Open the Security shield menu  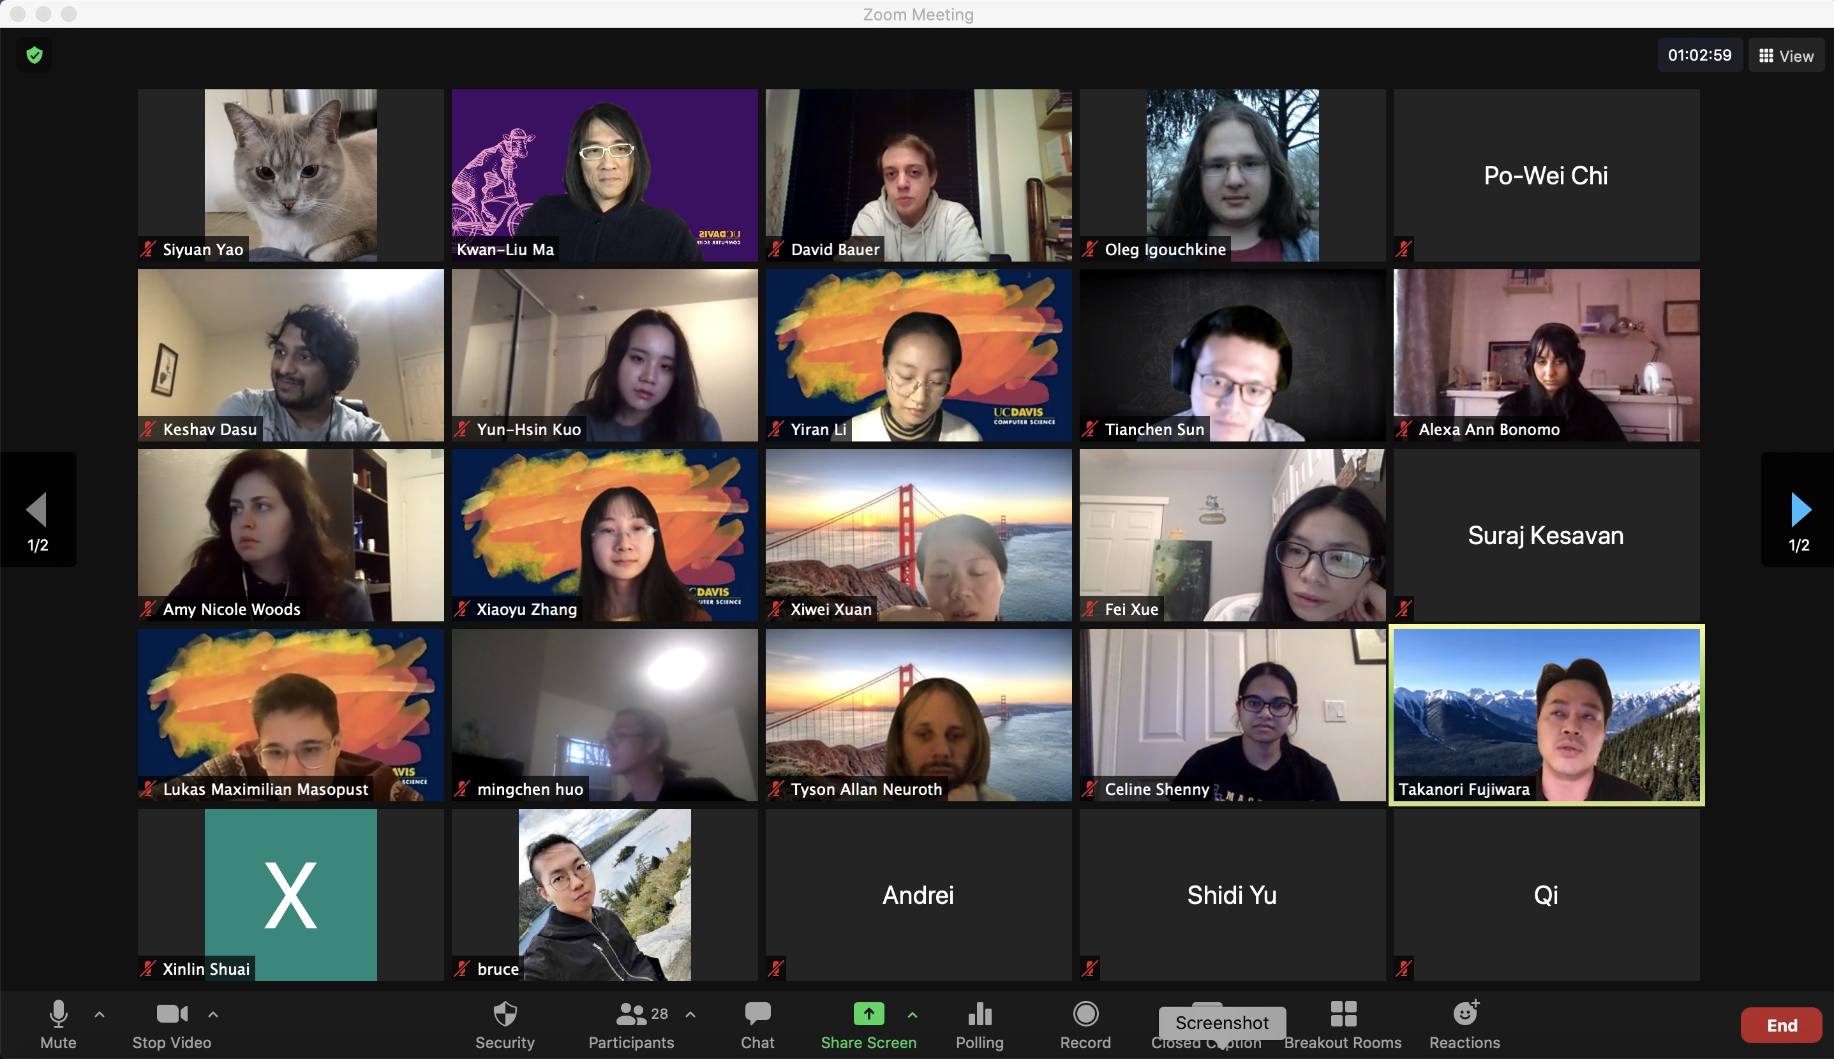pyautogui.click(x=505, y=1014)
